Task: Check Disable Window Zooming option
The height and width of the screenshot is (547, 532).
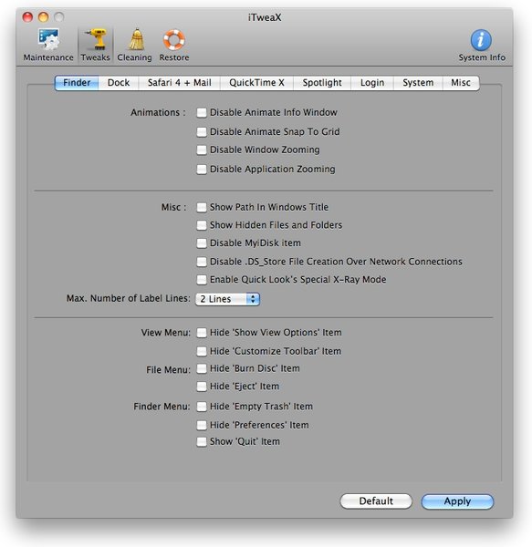Action: [x=202, y=150]
